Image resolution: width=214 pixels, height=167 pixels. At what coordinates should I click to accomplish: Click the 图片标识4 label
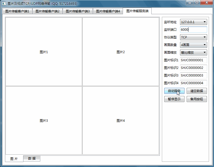click(x=171, y=83)
